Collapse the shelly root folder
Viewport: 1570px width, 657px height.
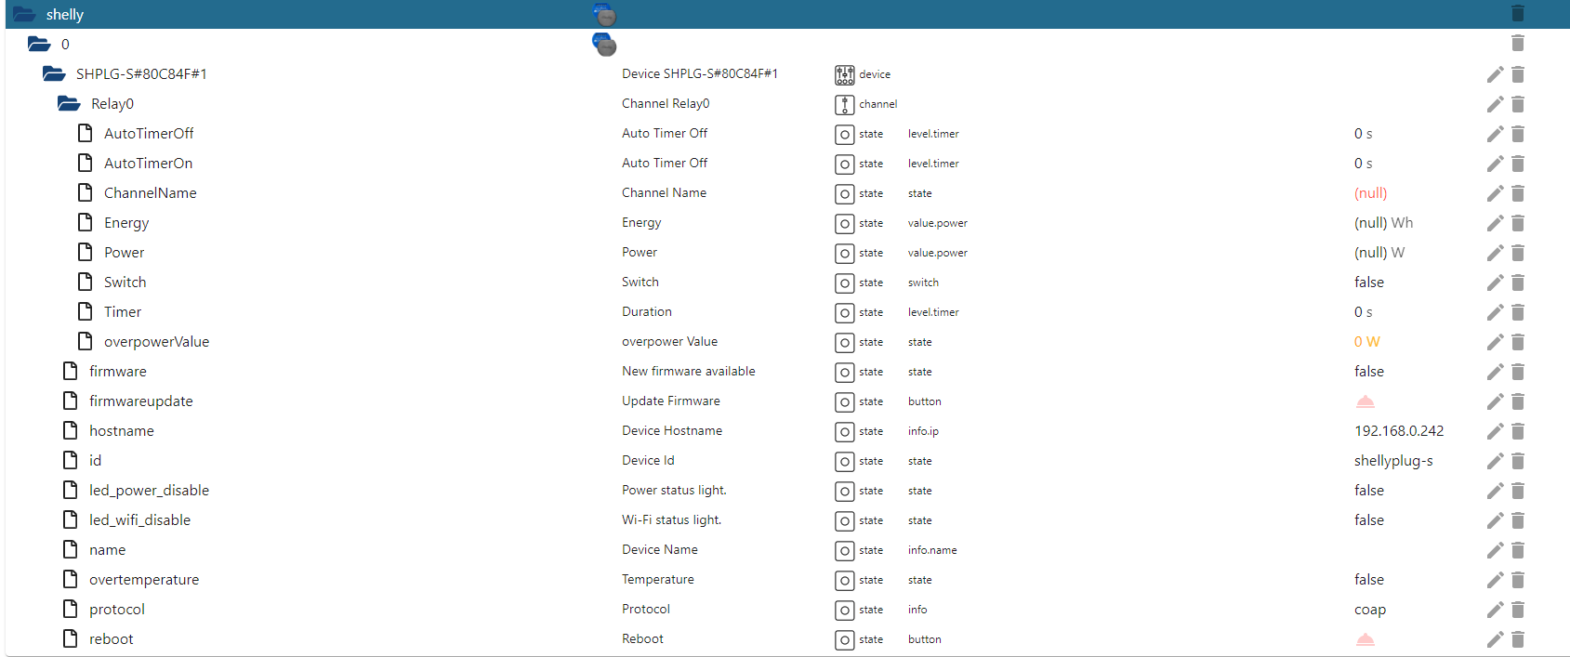click(24, 14)
